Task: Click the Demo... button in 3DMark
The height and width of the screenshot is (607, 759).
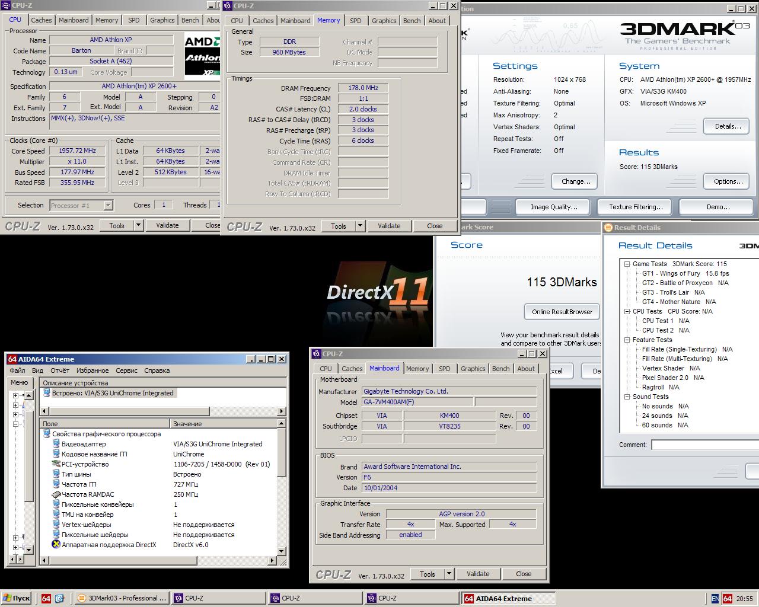Action: pyautogui.click(x=717, y=207)
